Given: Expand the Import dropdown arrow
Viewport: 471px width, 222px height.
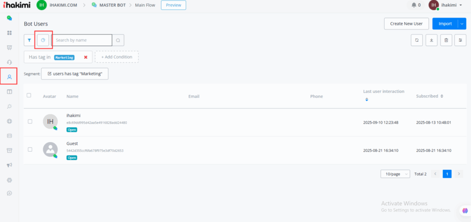Looking at the screenshot, I should click(463, 24).
